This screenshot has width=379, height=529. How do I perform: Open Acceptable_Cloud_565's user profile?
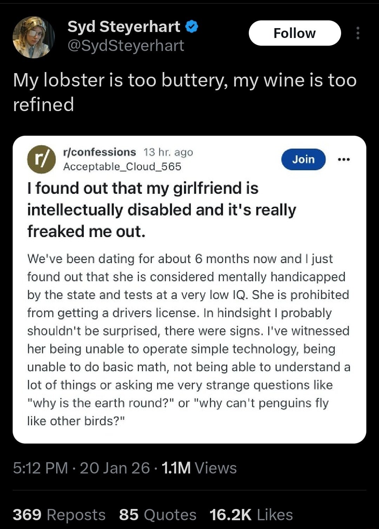point(122,166)
